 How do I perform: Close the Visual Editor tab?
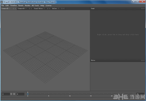click(x=50, y=9)
